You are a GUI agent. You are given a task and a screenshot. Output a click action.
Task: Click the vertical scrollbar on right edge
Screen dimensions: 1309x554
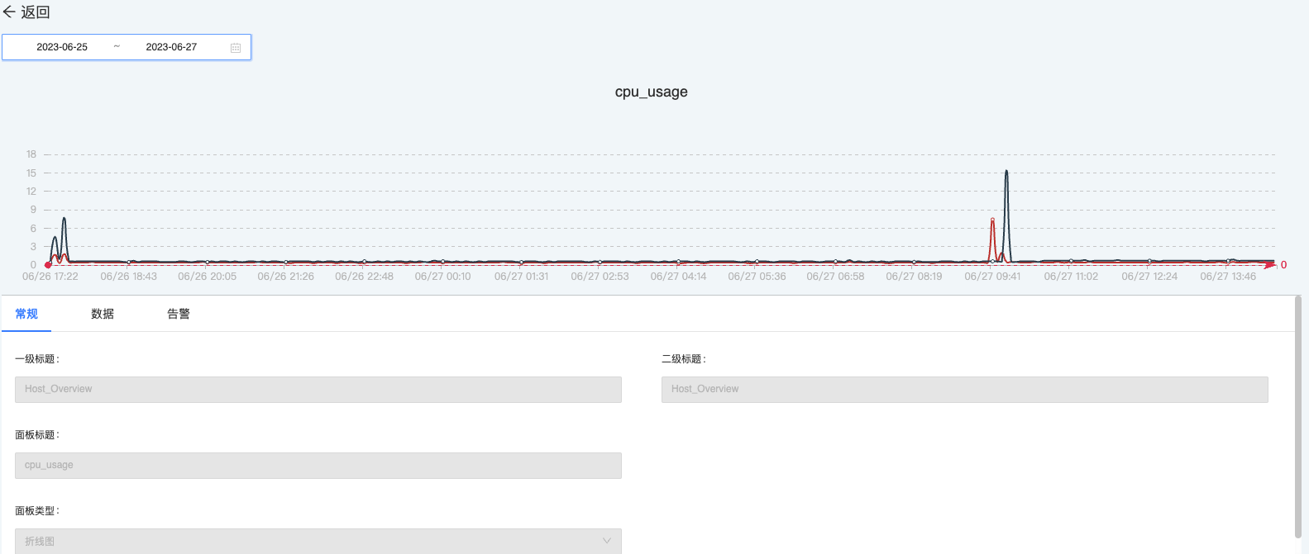(1298, 417)
